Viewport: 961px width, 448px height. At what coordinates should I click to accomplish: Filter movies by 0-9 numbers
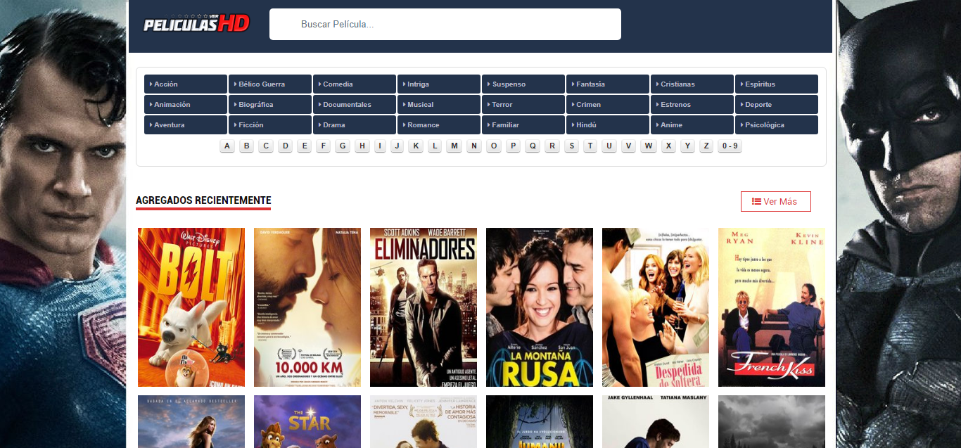coord(730,146)
